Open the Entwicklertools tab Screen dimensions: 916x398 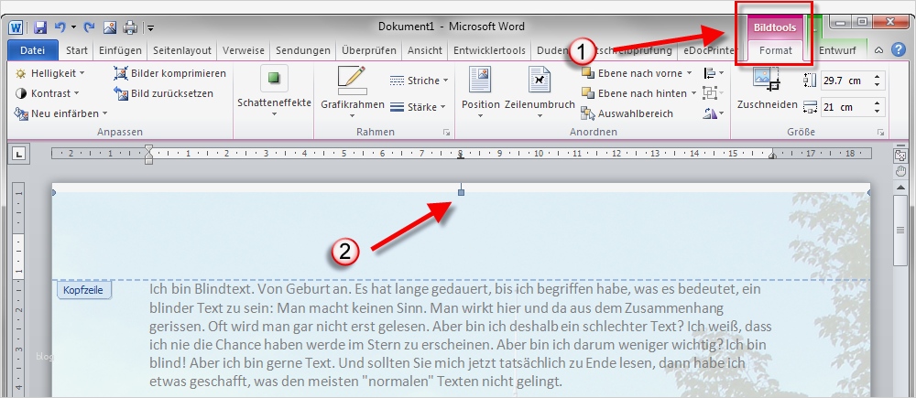(x=489, y=50)
